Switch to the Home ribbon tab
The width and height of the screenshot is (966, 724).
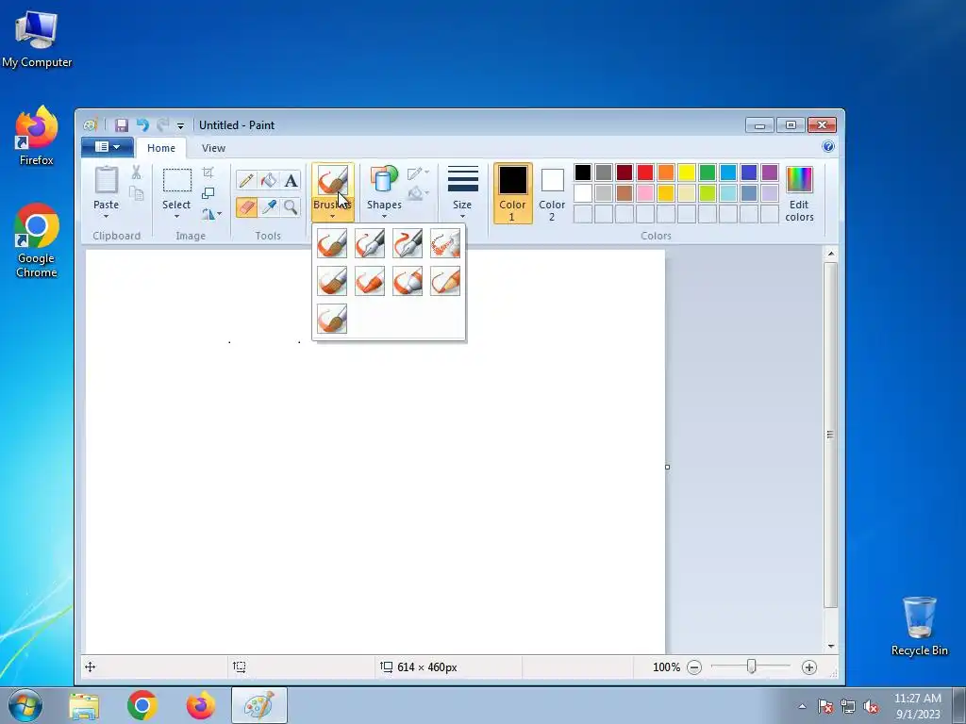tap(160, 148)
